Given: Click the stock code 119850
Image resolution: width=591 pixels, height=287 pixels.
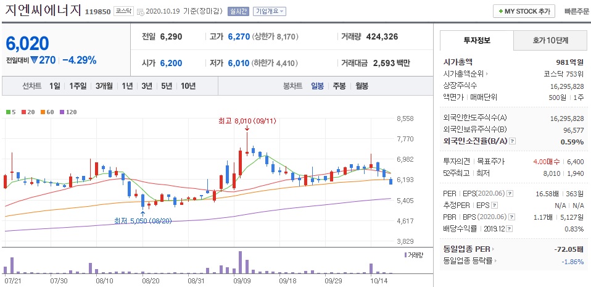Looking at the screenshot, I should pyautogui.click(x=98, y=12).
